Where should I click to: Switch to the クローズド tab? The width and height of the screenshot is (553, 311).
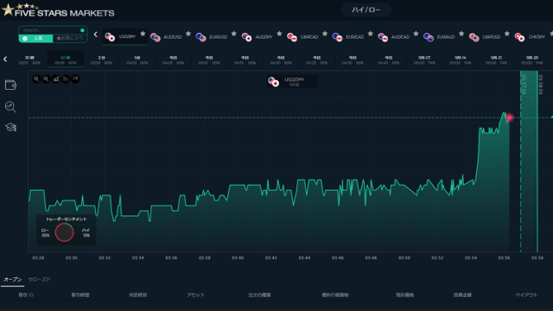click(x=39, y=279)
